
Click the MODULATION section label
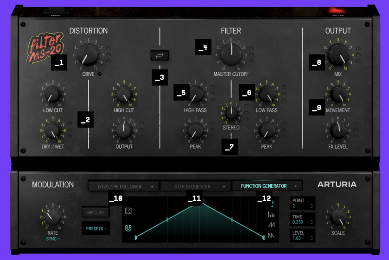pos(53,185)
